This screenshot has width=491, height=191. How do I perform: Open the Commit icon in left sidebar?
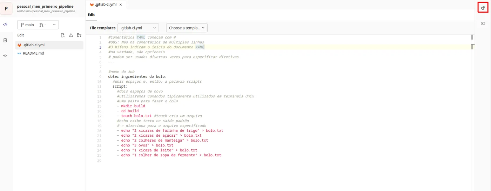5,56
